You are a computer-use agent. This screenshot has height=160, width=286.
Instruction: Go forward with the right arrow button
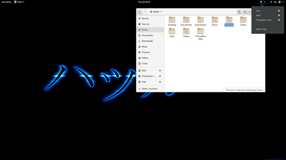click(144, 12)
